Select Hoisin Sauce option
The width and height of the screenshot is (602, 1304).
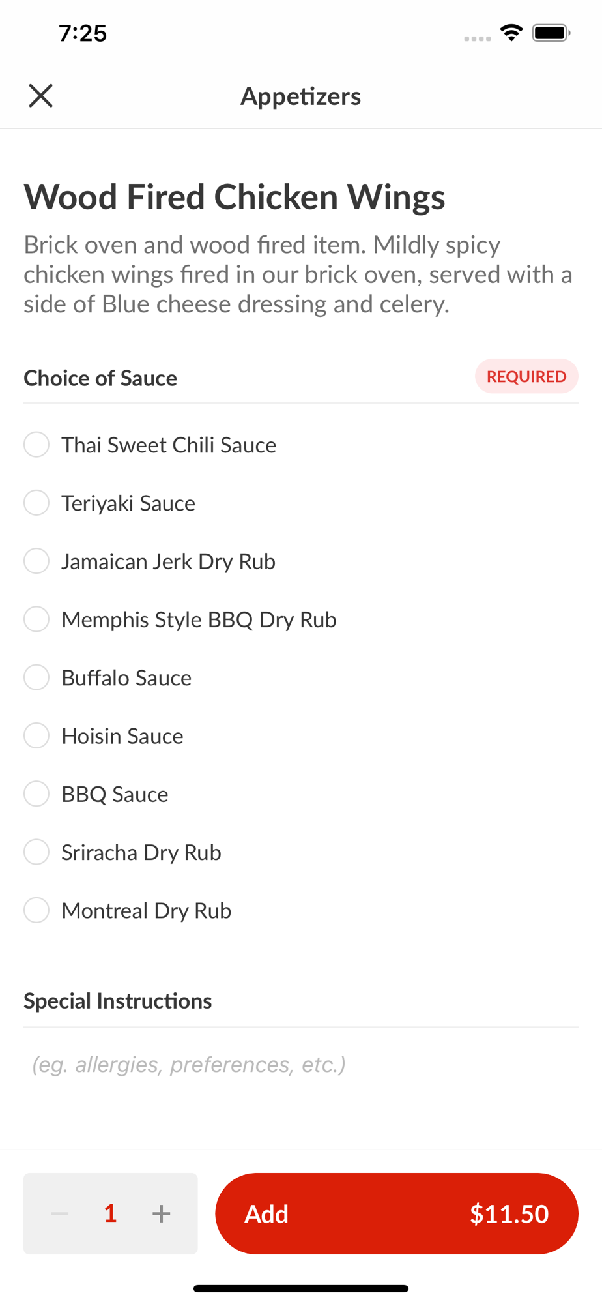pos(36,735)
